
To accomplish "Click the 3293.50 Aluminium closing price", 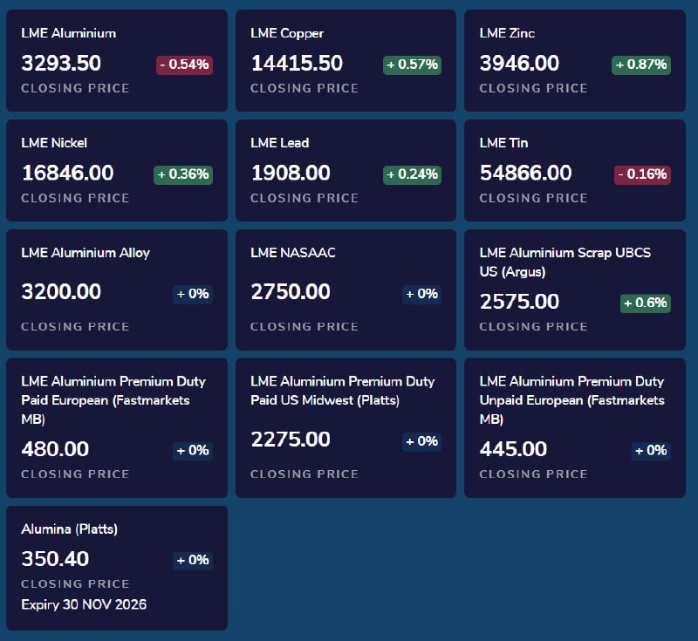I will 61,63.
